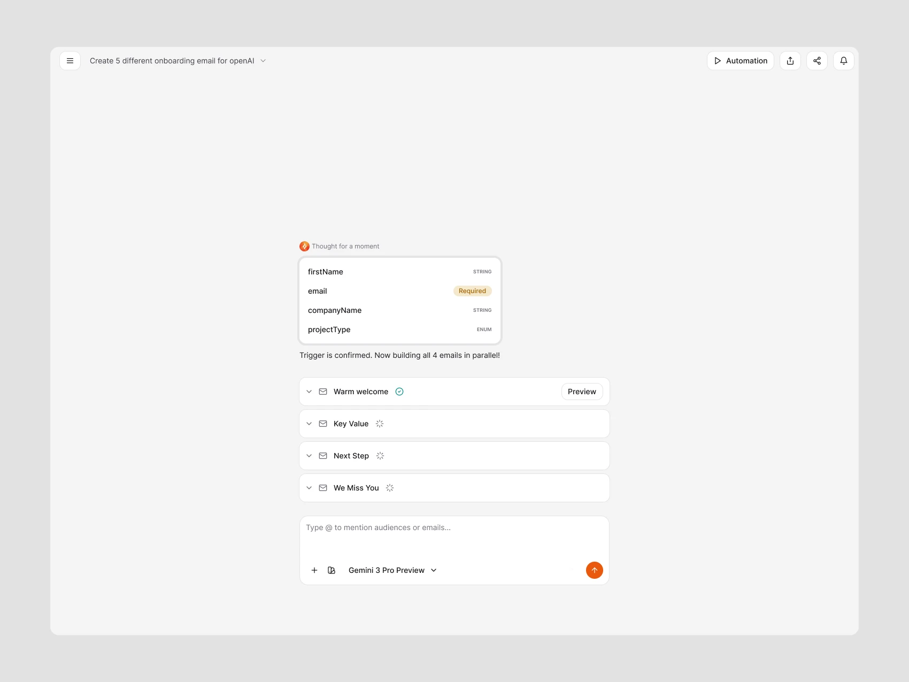Select the companyName field label
This screenshot has width=909, height=682.
click(x=335, y=310)
